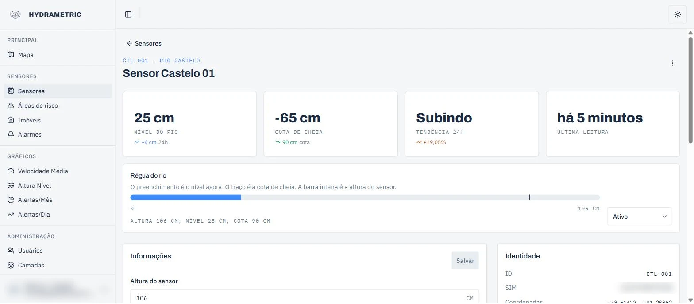Click the 25 cm nível do rio card
This screenshot has height=304, width=694.
(x=189, y=124)
